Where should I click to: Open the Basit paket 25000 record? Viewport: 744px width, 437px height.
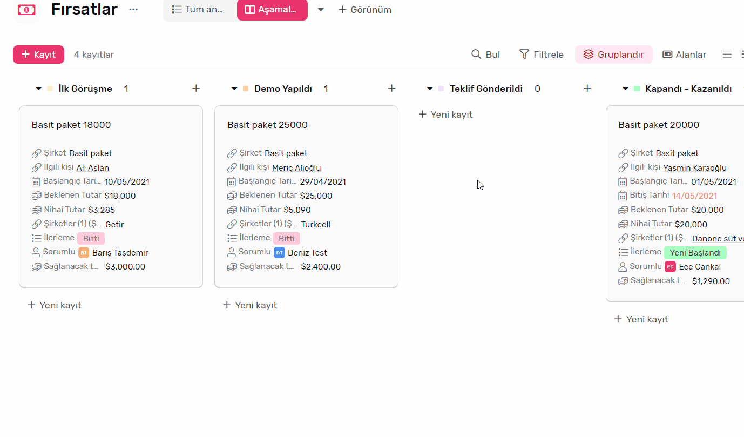tap(267, 125)
